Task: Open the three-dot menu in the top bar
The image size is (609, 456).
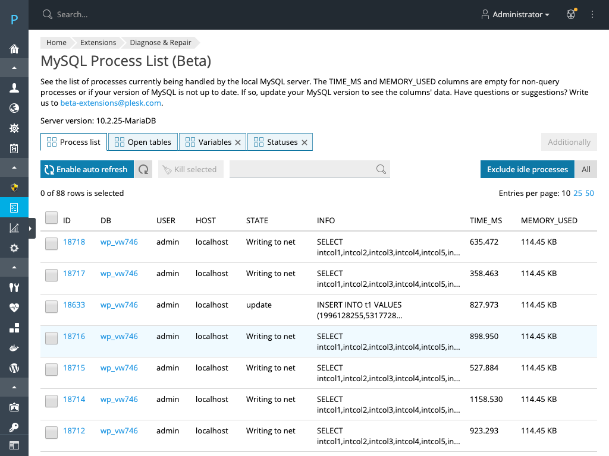Action: [592, 15]
